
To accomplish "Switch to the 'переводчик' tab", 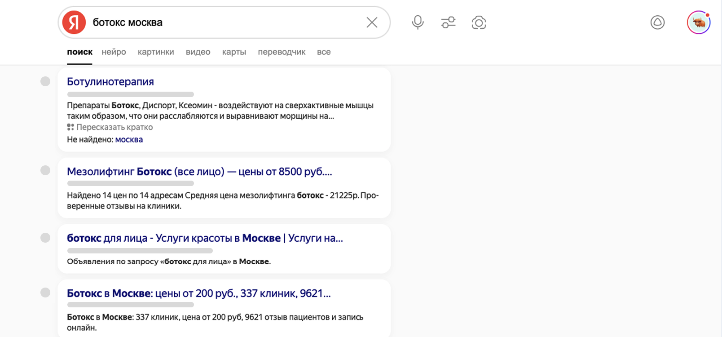I will (282, 52).
